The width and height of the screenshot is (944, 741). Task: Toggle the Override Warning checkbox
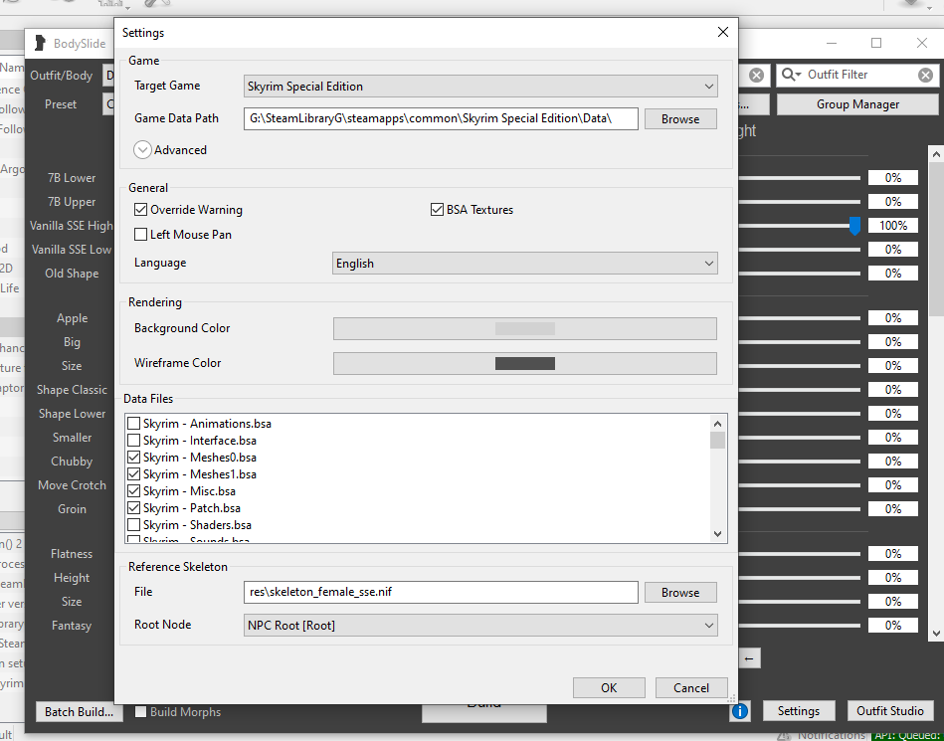141,210
